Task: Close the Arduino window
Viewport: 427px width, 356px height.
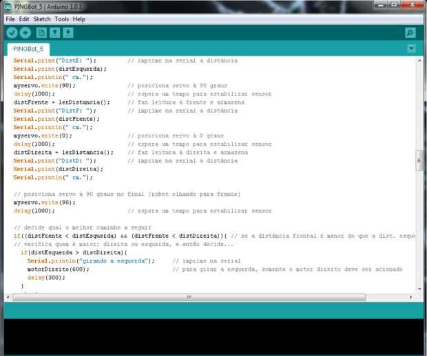Action: click(413, 5)
